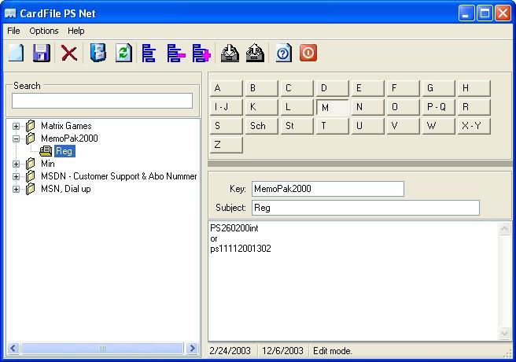
Task: Select the letter Z index button
Action: [226, 145]
